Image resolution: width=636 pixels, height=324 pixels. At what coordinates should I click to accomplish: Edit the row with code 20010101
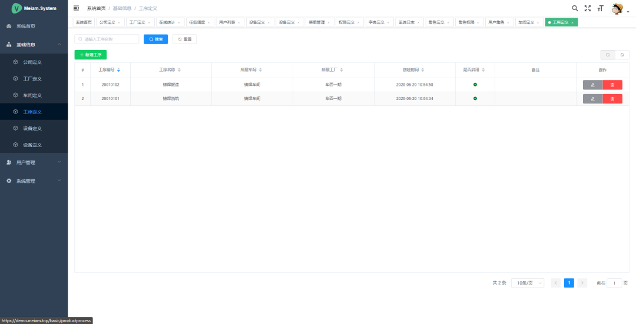[593, 99]
